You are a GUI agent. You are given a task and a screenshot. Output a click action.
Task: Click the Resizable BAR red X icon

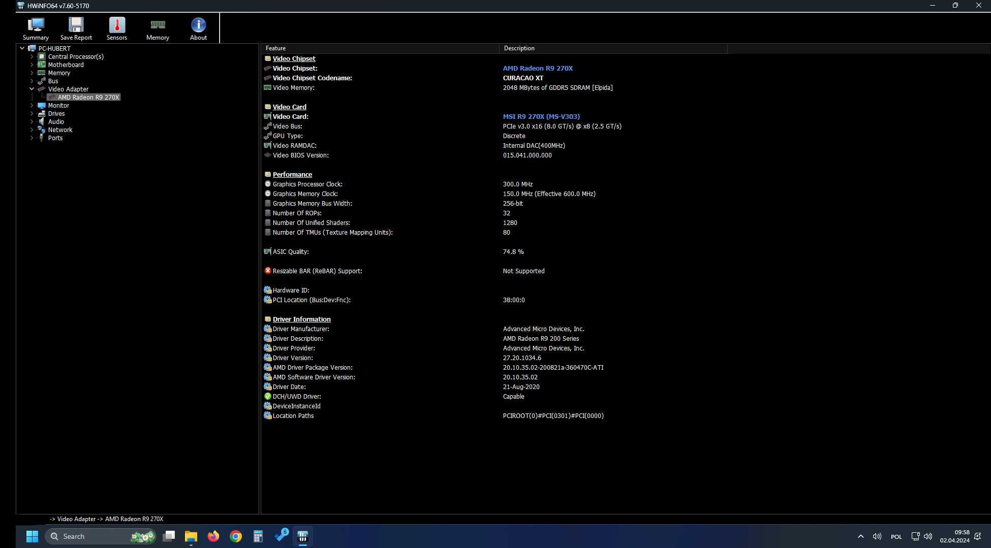[268, 271]
